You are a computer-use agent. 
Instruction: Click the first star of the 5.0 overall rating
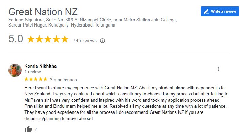pyautogui.click(x=31, y=39)
